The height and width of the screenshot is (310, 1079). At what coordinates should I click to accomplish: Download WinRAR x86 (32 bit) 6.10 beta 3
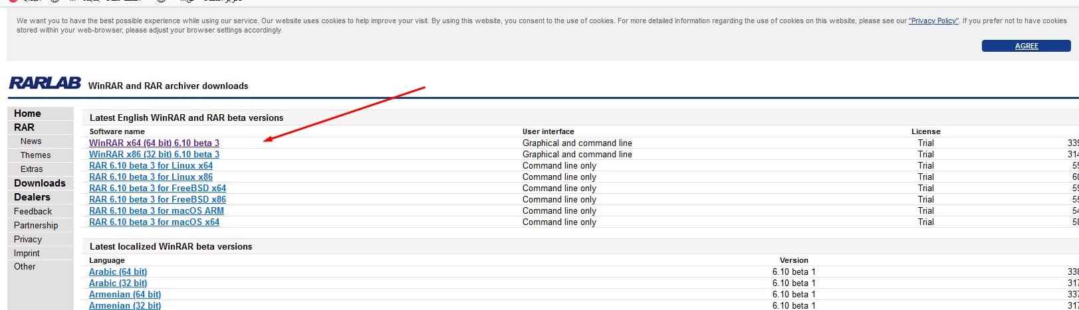pos(154,155)
